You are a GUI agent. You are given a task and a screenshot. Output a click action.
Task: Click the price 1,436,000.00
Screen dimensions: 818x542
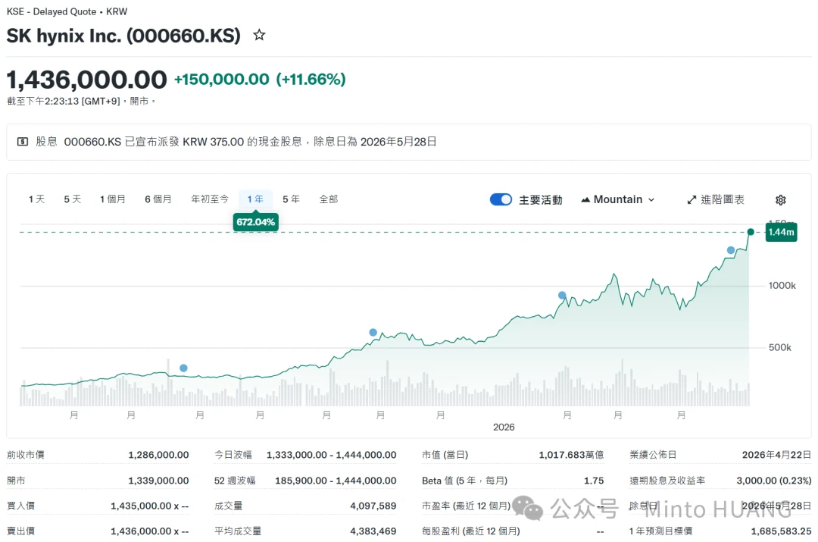tap(86, 80)
